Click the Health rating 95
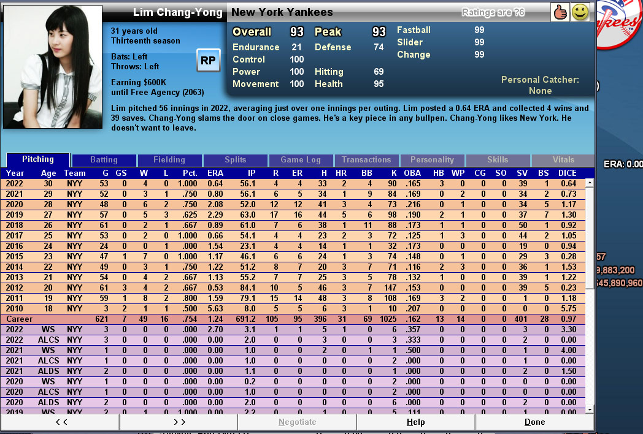 (379, 84)
